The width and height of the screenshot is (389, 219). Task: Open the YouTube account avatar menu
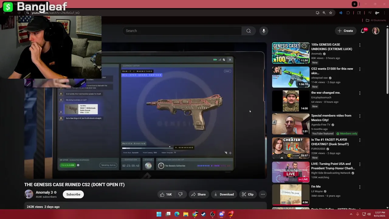[x=376, y=31]
